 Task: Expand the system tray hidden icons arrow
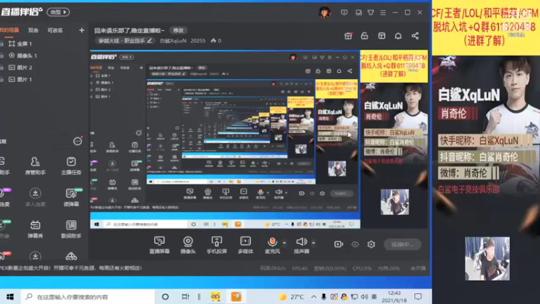point(313,297)
